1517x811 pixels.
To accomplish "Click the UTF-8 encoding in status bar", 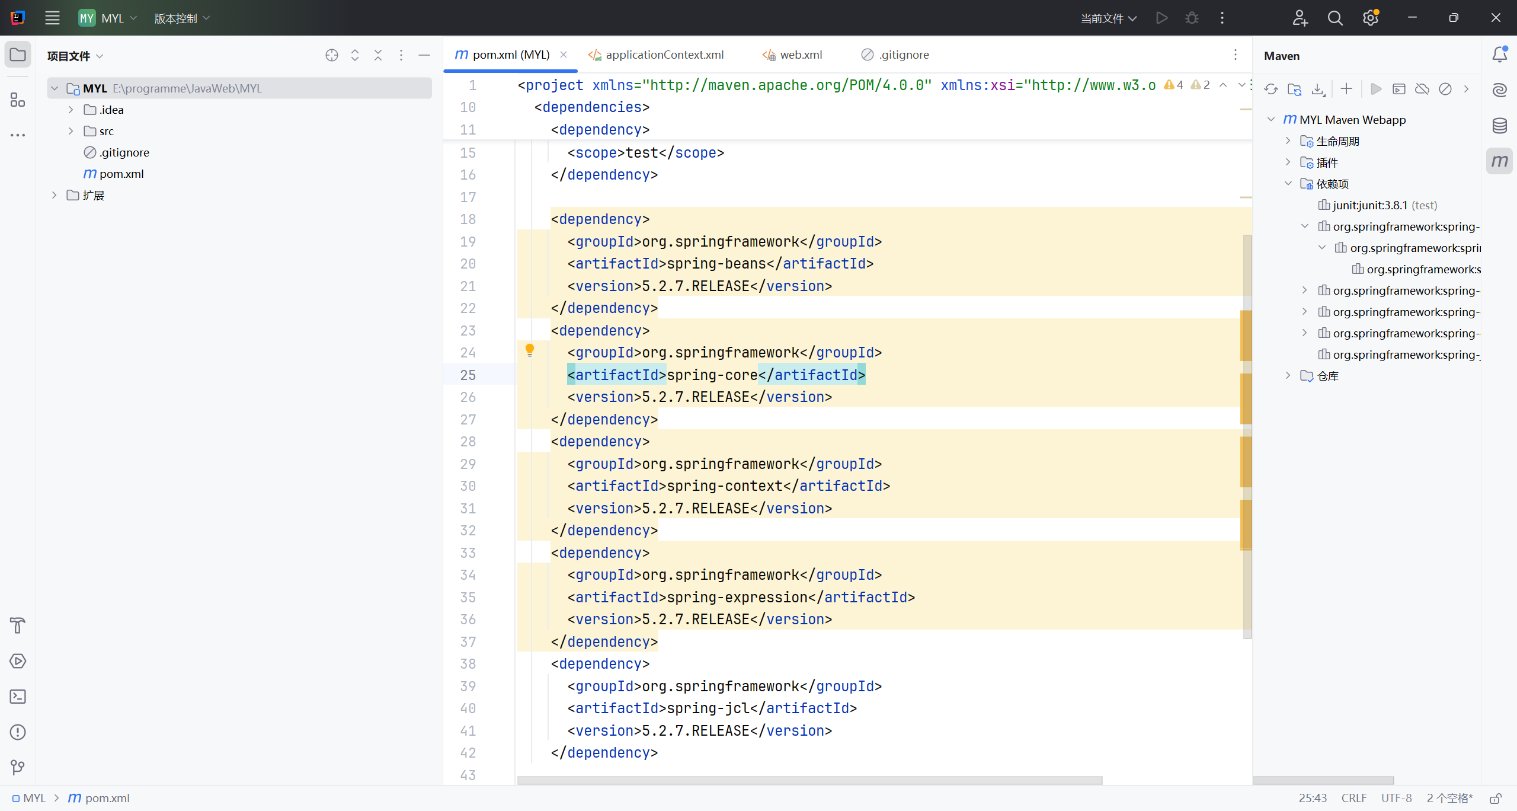I will pos(1396,798).
